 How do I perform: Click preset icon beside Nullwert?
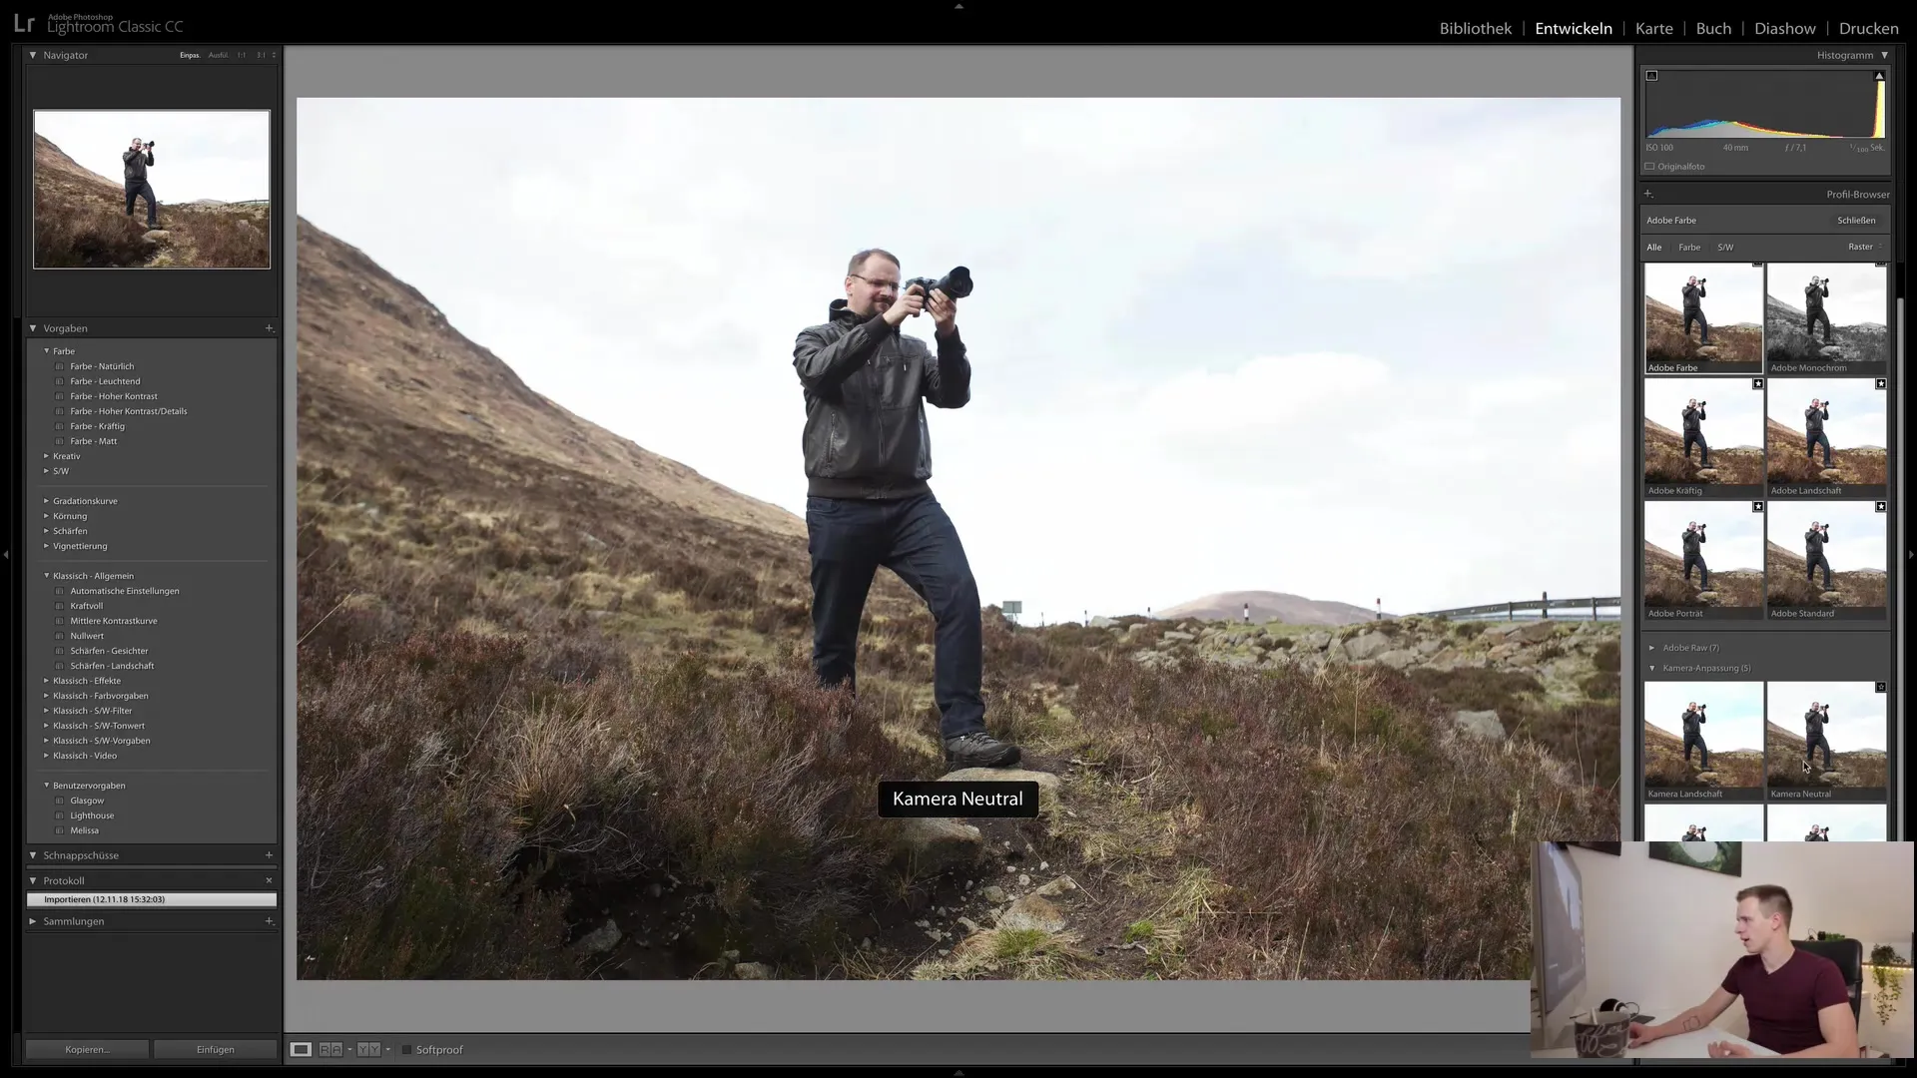(x=59, y=636)
